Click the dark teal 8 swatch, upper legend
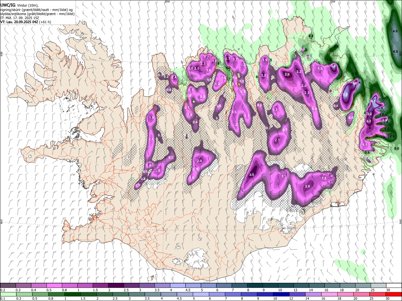402x301 pixels. [x=255, y=285]
